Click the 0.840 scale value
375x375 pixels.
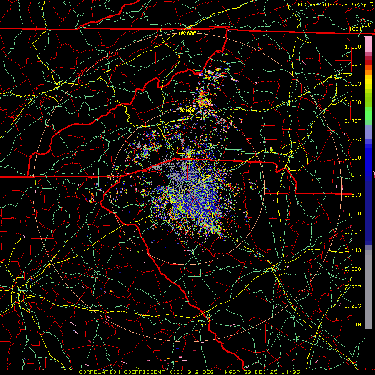tap(353, 102)
